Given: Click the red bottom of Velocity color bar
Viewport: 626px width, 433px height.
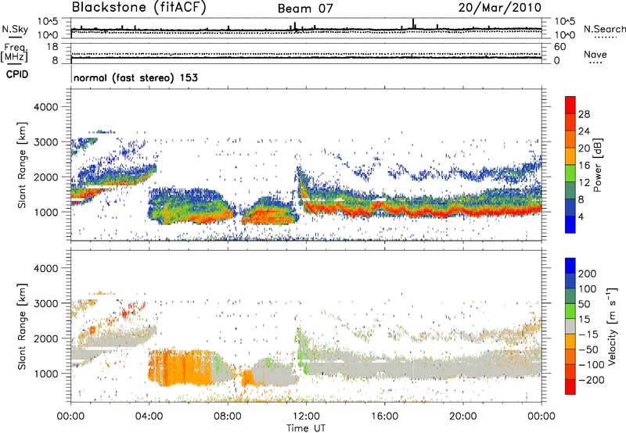Looking at the screenshot, I should (570, 387).
